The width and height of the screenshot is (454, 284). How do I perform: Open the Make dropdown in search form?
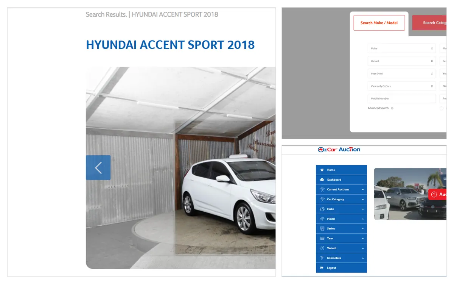[x=401, y=48]
